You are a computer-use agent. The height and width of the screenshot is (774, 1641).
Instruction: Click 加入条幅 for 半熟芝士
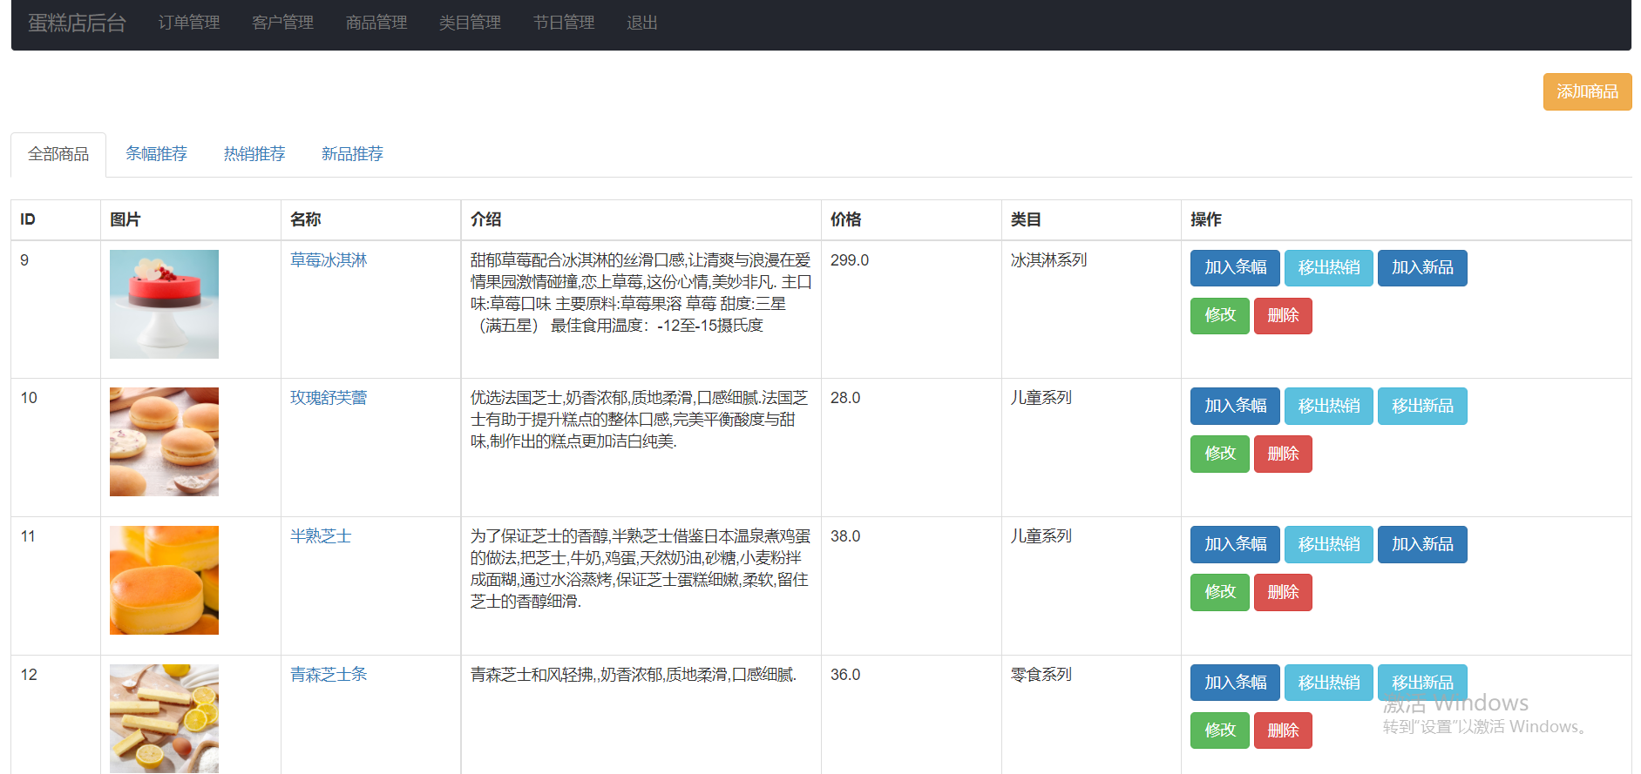pyautogui.click(x=1235, y=545)
